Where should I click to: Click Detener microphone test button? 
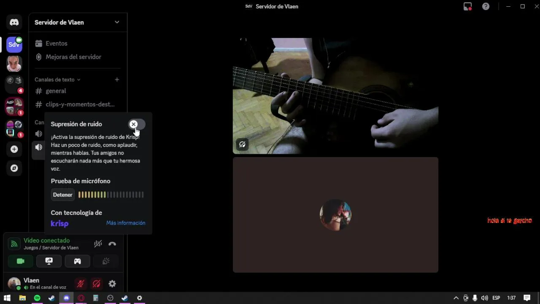coord(63,195)
